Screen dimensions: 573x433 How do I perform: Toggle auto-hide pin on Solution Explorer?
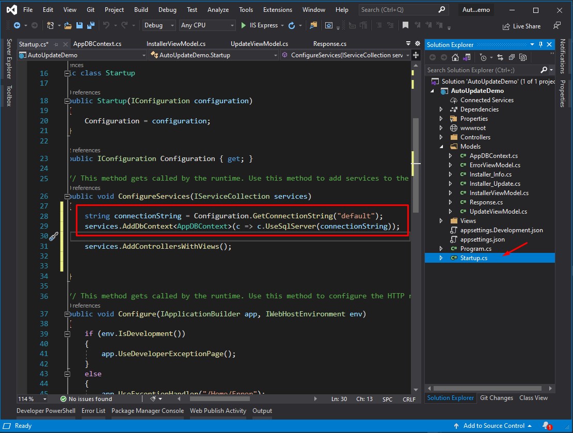coord(540,45)
